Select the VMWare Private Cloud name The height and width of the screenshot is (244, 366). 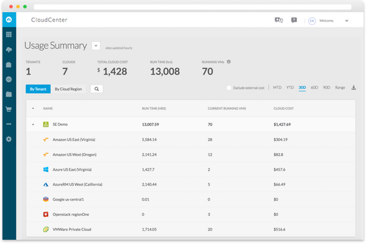[x=72, y=229]
